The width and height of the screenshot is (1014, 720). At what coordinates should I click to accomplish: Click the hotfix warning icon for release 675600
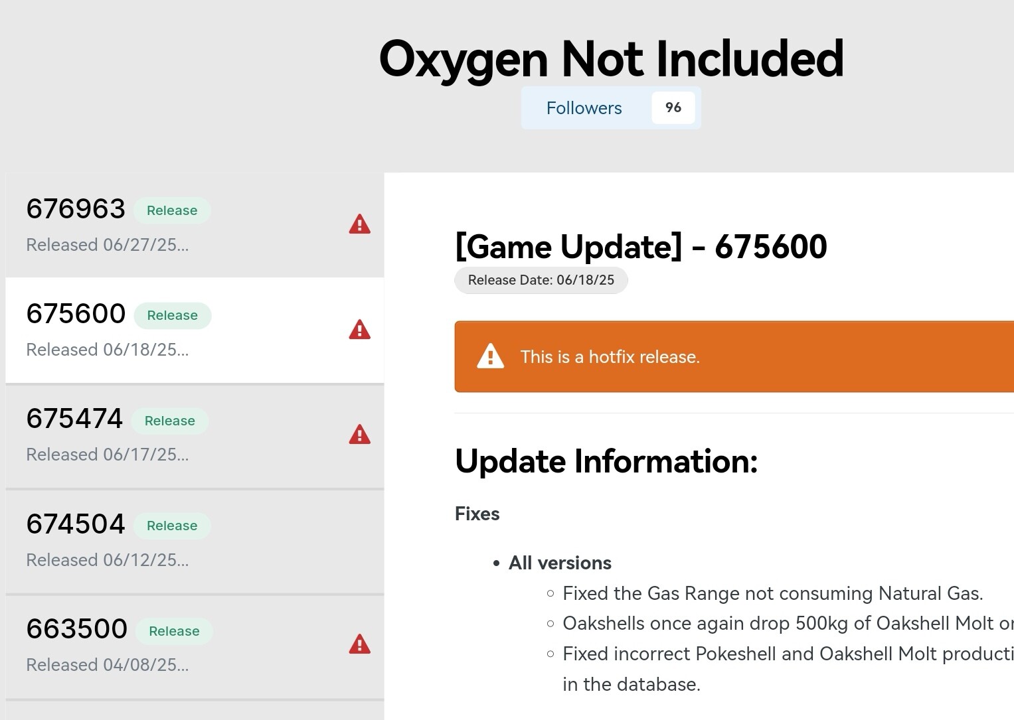pos(359,329)
